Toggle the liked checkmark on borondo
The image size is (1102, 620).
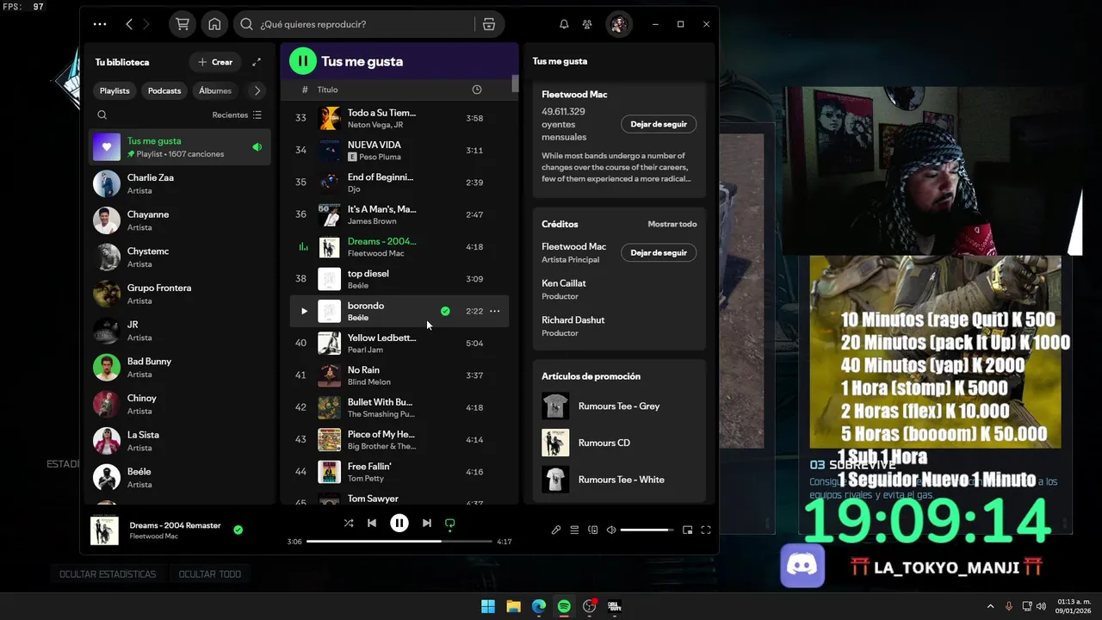pyautogui.click(x=445, y=311)
